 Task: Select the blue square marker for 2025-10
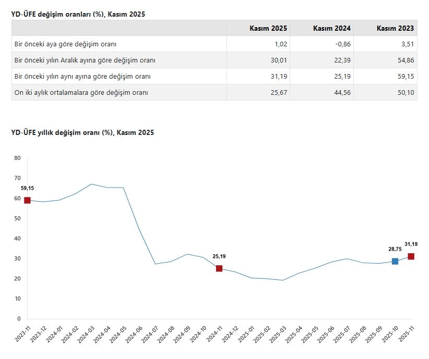tap(395, 261)
